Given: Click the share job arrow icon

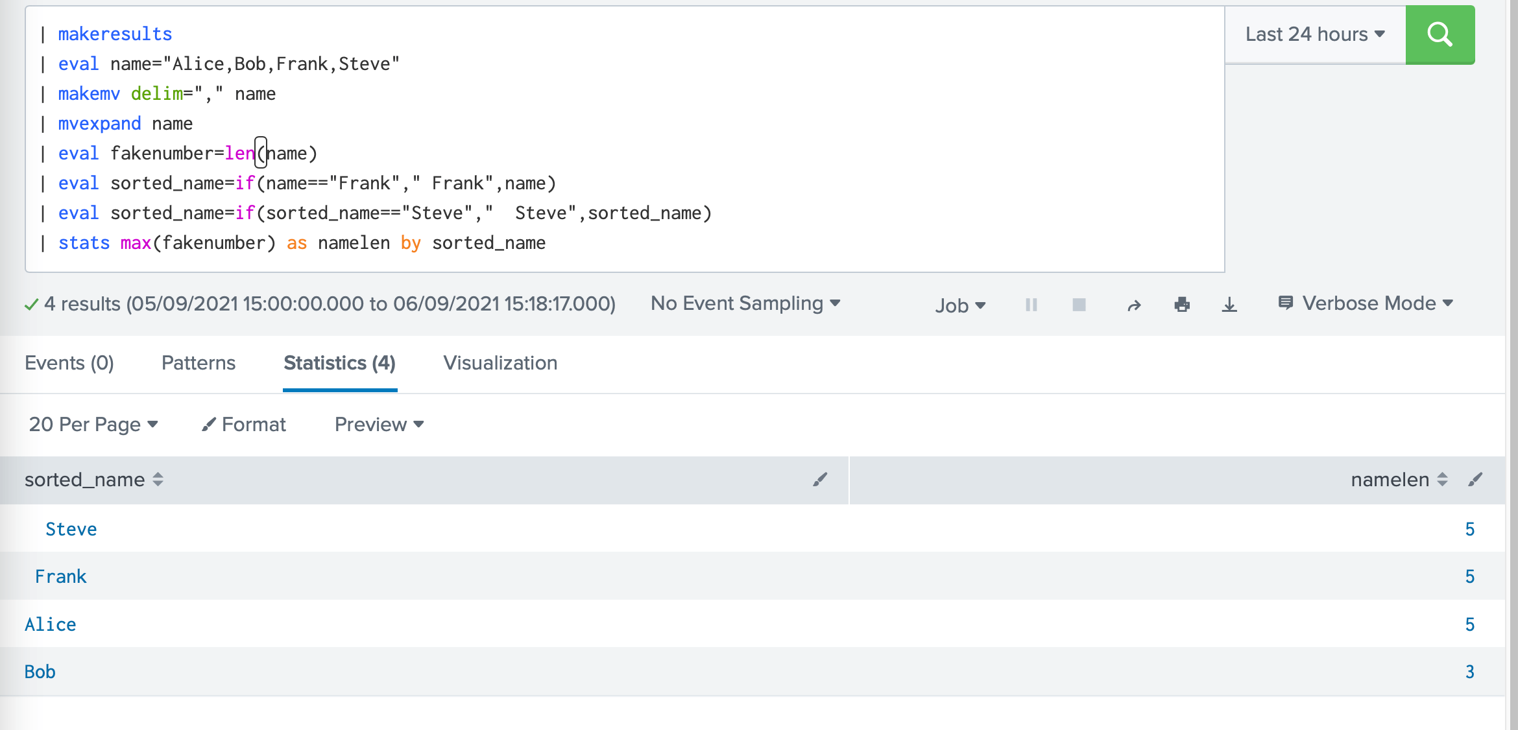Looking at the screenshot, I should (1134, 305).
